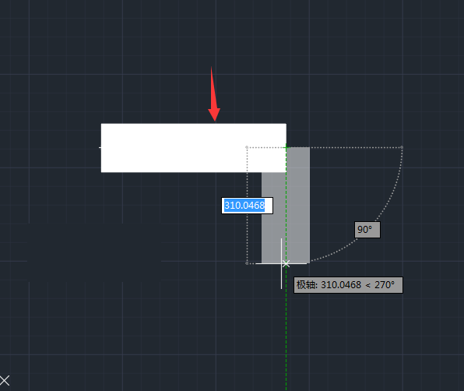
Task: Click the green rotation base point marker
Action: tap(286, 147)
